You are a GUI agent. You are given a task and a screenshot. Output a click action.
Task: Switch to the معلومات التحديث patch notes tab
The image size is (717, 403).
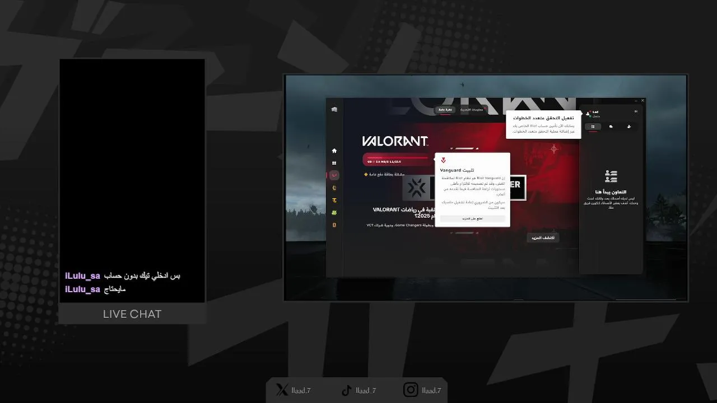472,110
